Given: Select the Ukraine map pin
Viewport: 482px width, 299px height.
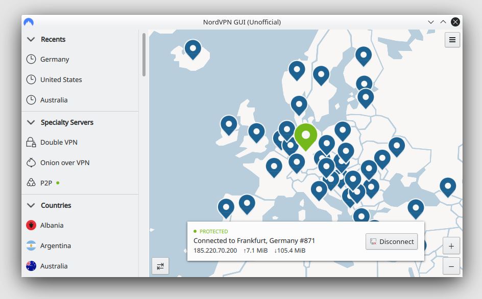Looking at the screenshot, I should click(397, 147).
